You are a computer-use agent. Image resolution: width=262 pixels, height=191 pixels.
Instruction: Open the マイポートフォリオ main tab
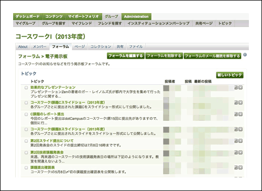tap(83, 17)
